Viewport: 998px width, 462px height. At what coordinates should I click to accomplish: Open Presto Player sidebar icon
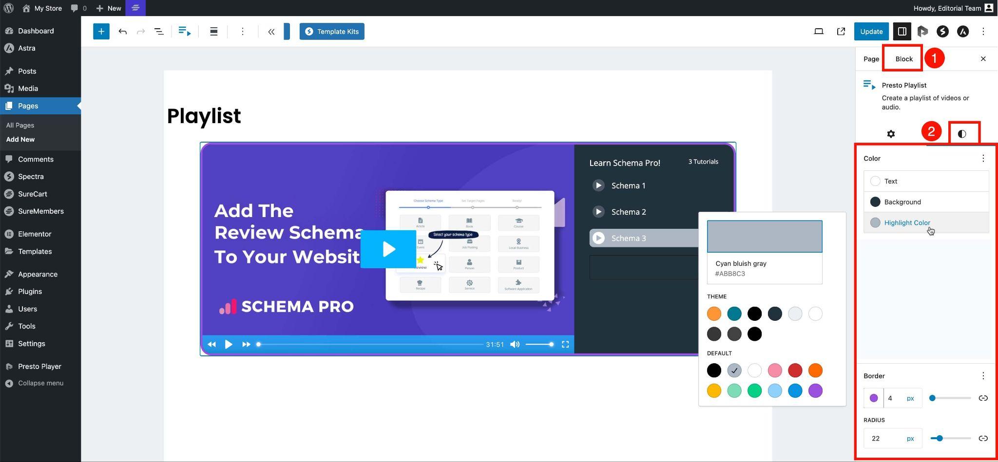922,32
